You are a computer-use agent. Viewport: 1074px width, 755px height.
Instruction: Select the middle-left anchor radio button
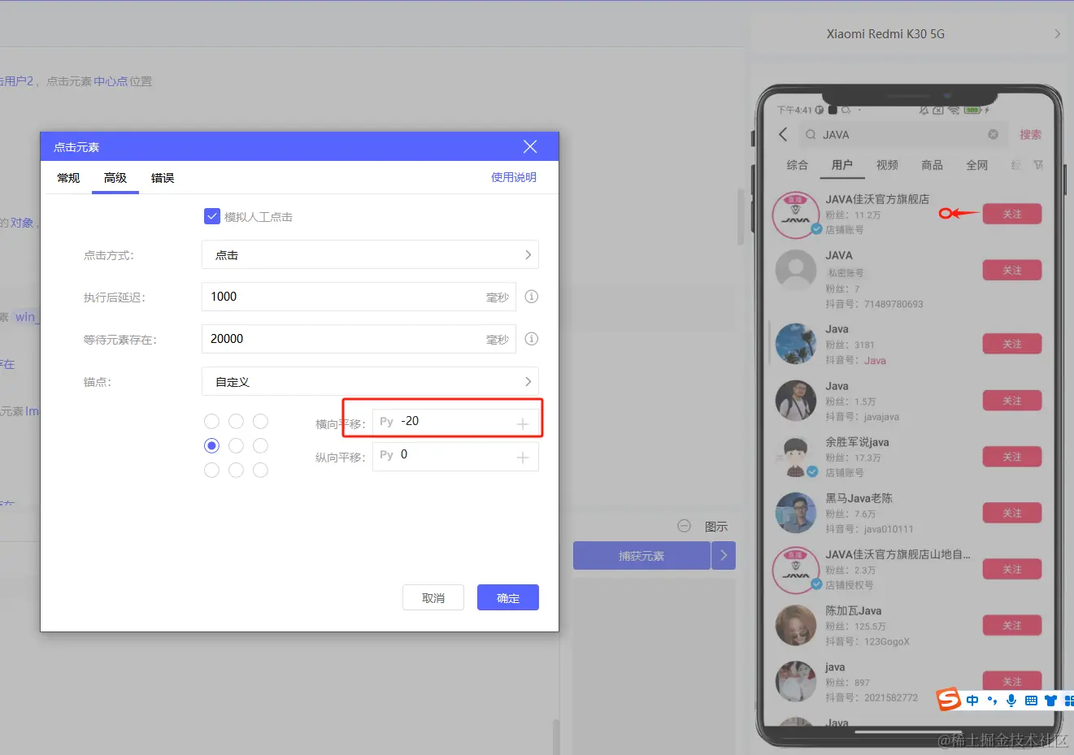point(212,445)
